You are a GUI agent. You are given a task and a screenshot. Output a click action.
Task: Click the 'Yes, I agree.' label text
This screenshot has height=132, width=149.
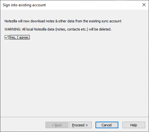tap(19, 37)
